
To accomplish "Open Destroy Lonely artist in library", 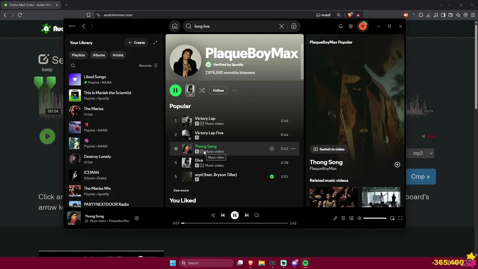I will coord(114,159).
